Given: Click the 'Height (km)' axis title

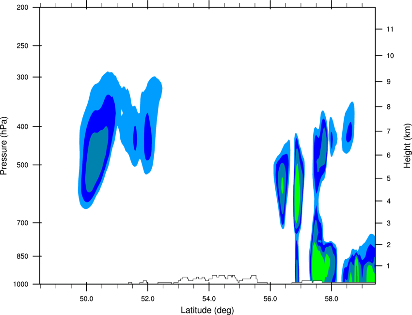Looking at the screenshot, I should click(x=407, y=145).
